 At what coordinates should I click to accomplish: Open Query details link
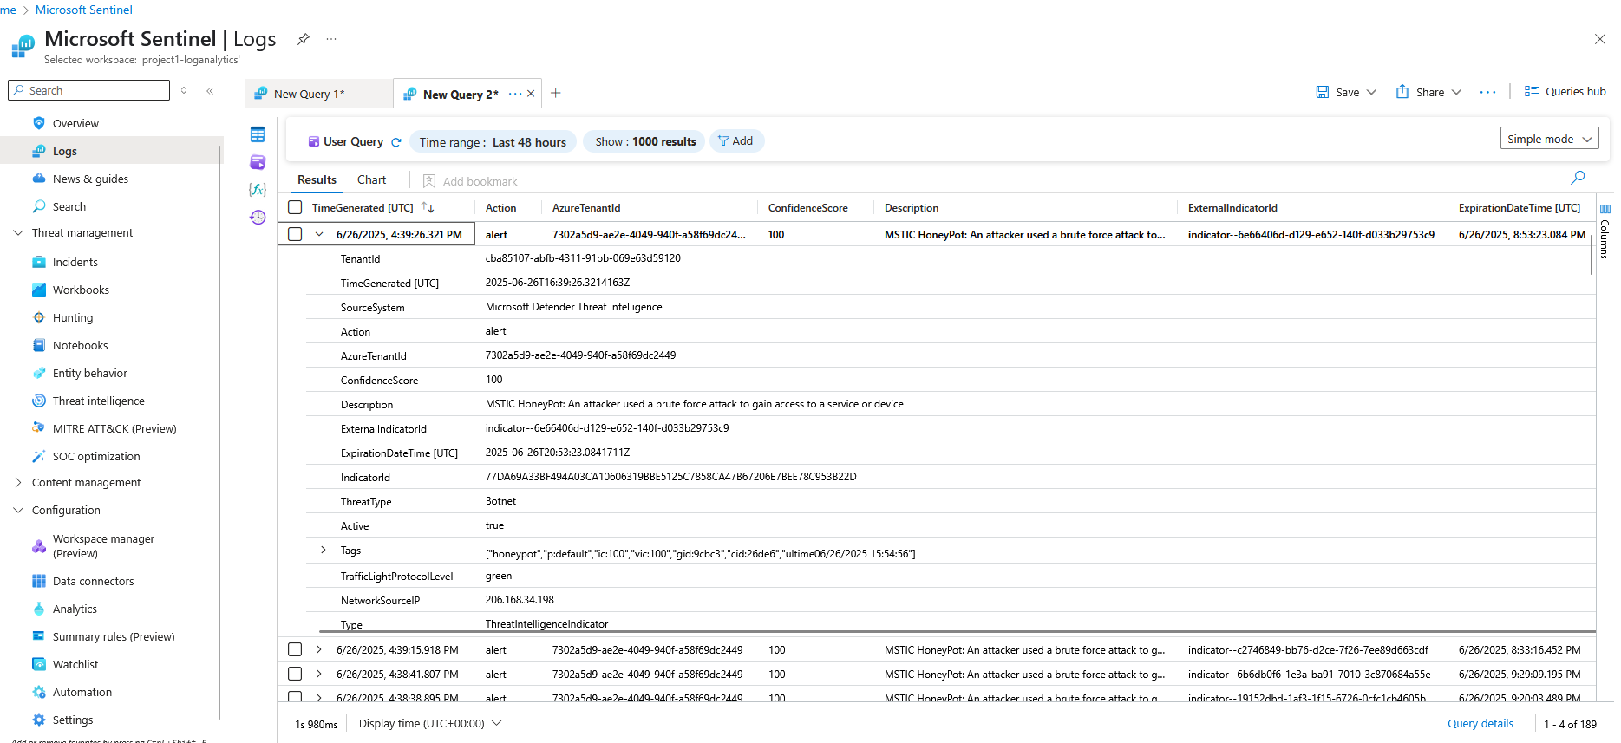(x=1480, y=723)
